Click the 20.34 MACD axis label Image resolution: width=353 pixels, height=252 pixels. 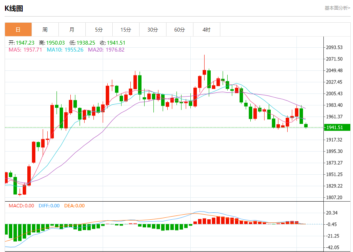pyautogui.click(x=332, y=213)
